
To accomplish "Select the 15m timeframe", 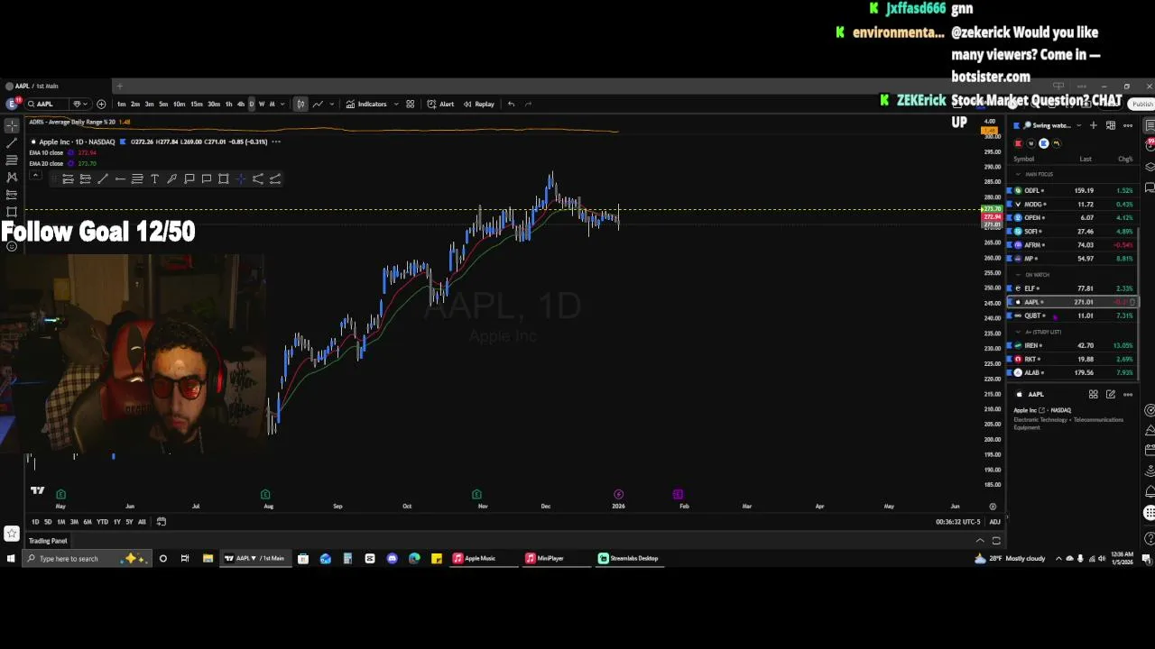I will (196, 104).
